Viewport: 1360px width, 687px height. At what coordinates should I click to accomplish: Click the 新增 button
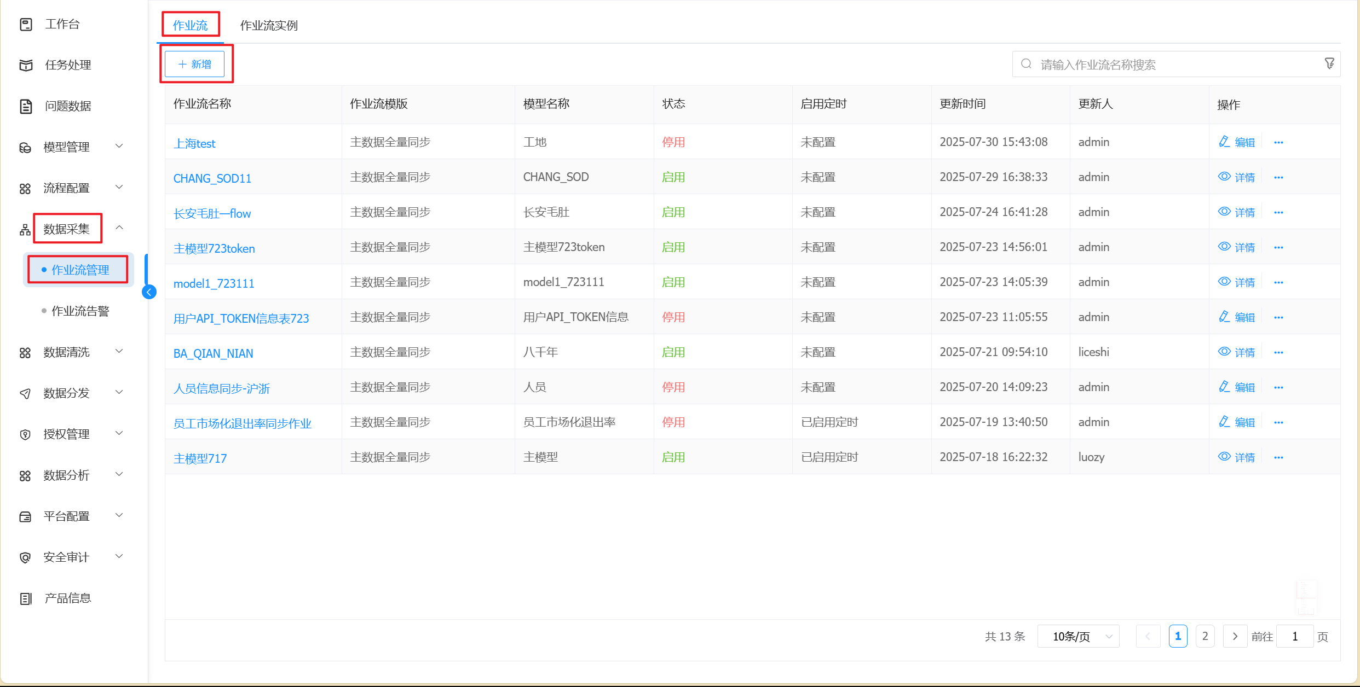point(195,65)
